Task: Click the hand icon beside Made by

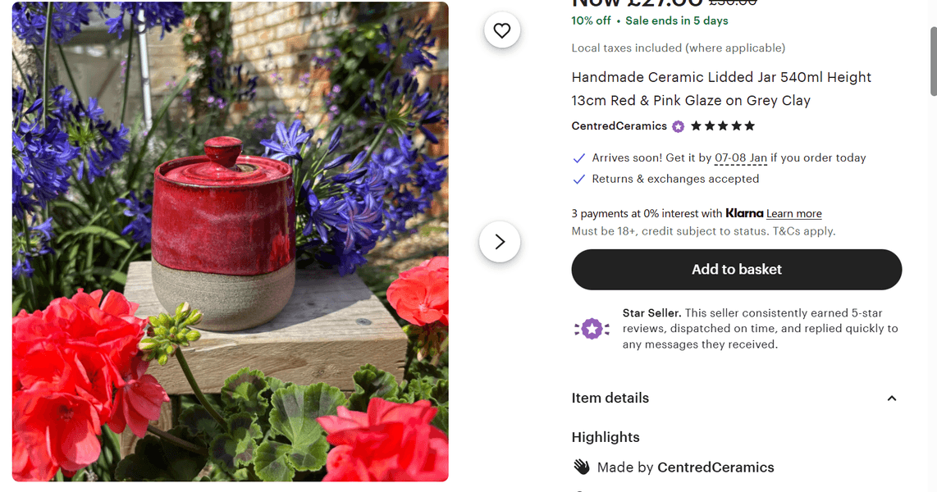Action: [x=581, y=467]
